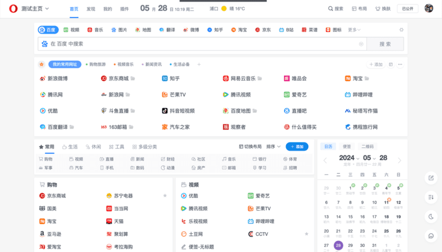
Task: Open 163邮箱 shortcut
Action: tap(114, 127)
